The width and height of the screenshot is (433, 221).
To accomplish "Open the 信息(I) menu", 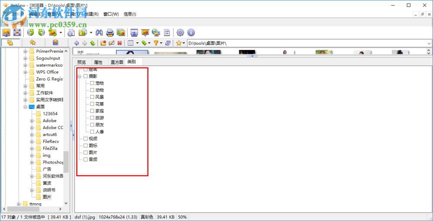I will point(130,14).
